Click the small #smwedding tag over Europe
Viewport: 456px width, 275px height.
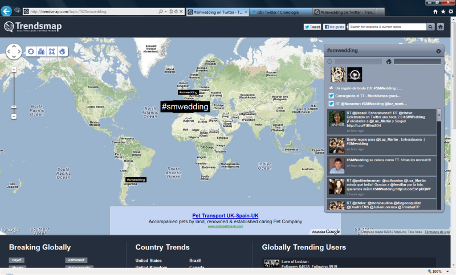(x=189, y=92)
